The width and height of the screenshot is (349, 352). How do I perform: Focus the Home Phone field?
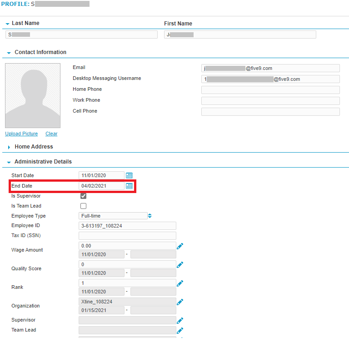(270, 90)
